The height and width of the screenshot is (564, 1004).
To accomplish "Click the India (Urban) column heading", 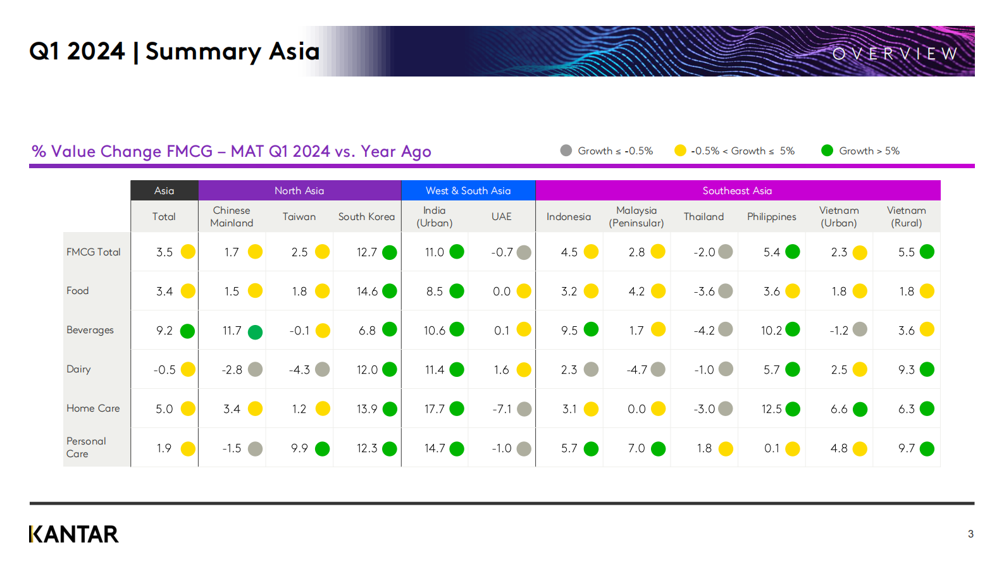I will (435, 216).
